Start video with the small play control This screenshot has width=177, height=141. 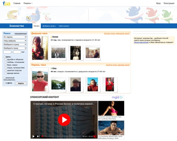[33, 136]
